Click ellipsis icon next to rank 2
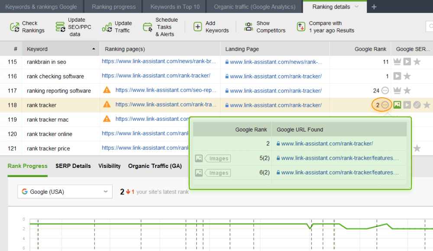Image resolution: width=433 pixels, height=251 pixels. [x=385, y=105]
